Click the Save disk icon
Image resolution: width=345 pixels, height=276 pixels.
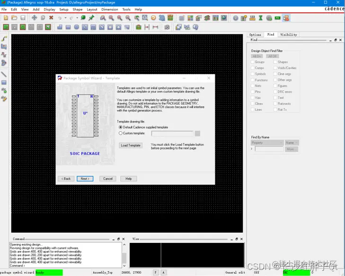pyautogui.click(x=23, y=18)
